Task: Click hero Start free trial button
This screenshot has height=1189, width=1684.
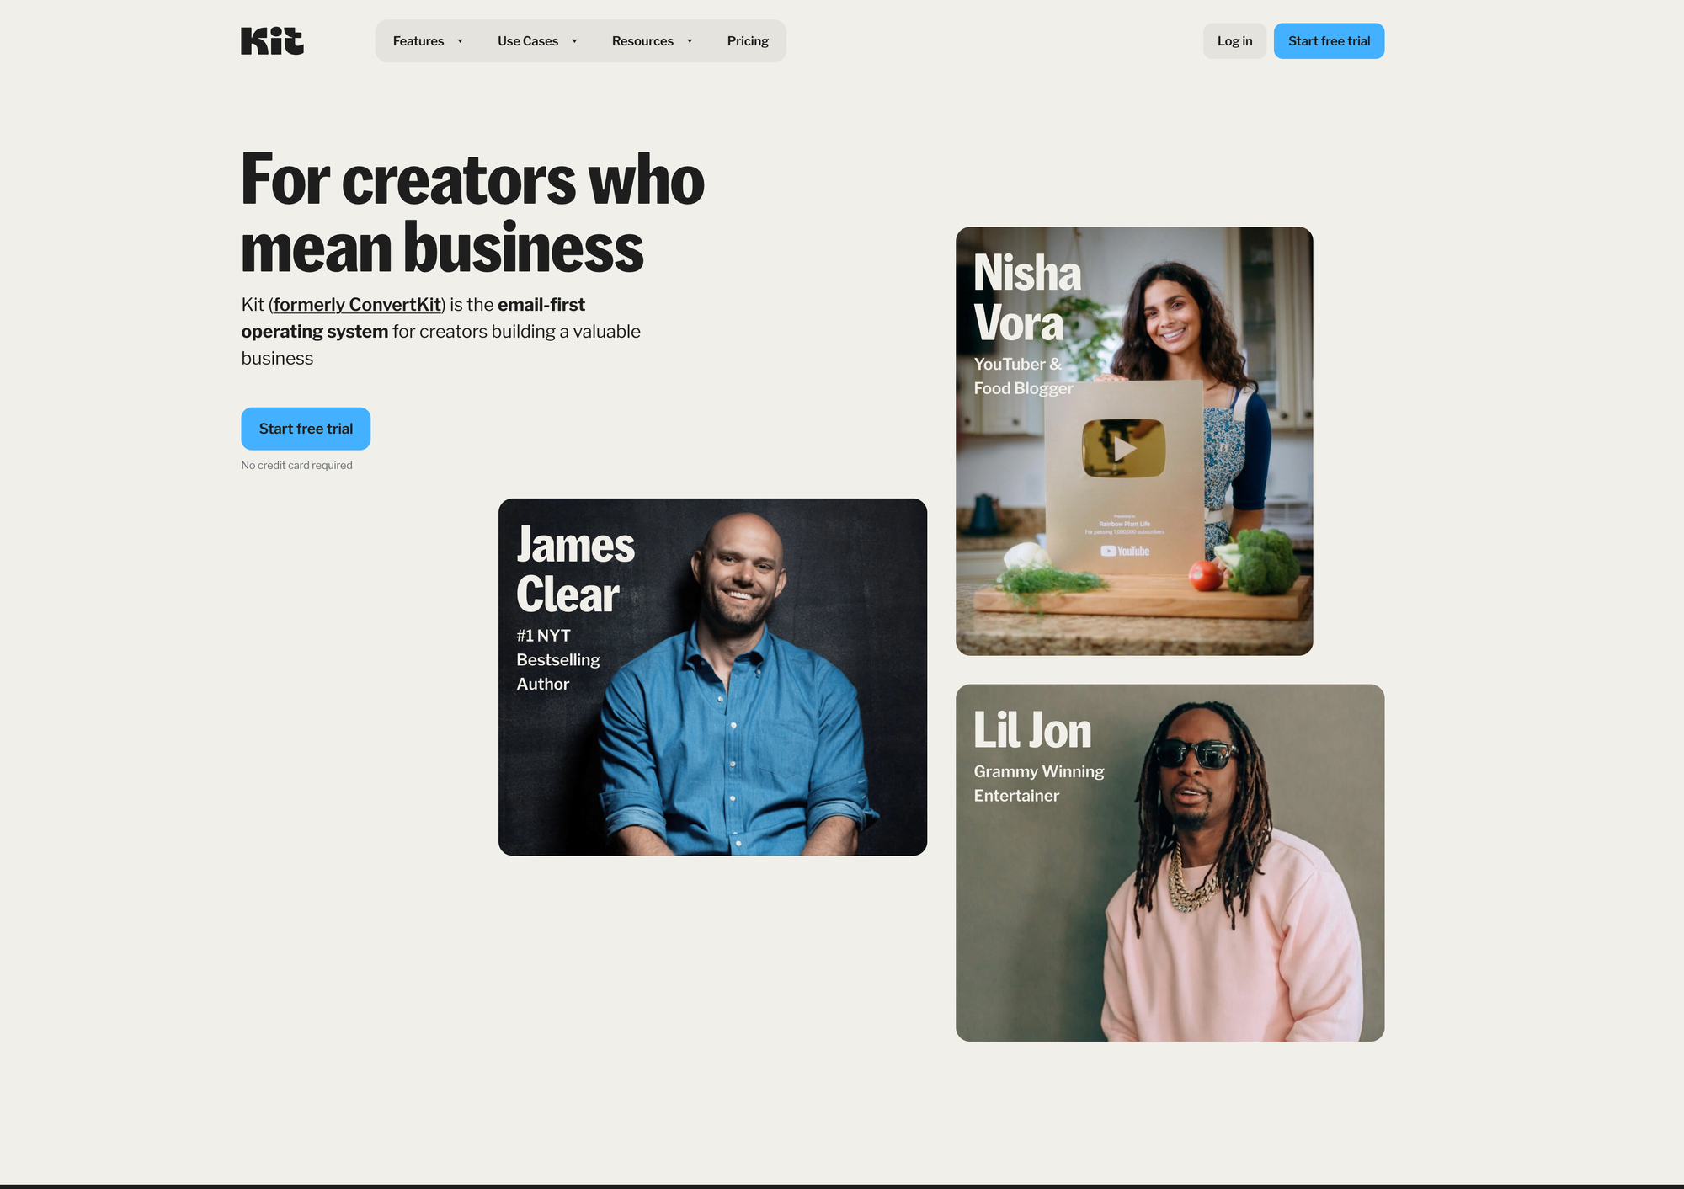Action: pyautogui.click(x=306, y=429)
